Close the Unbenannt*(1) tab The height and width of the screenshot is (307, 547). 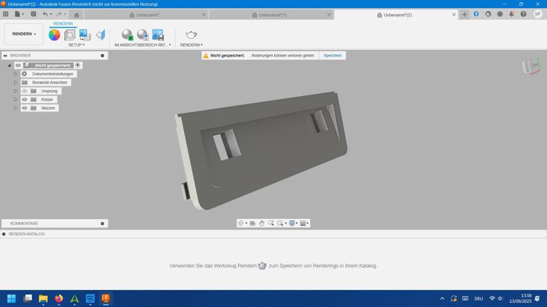tap(329, 15)
